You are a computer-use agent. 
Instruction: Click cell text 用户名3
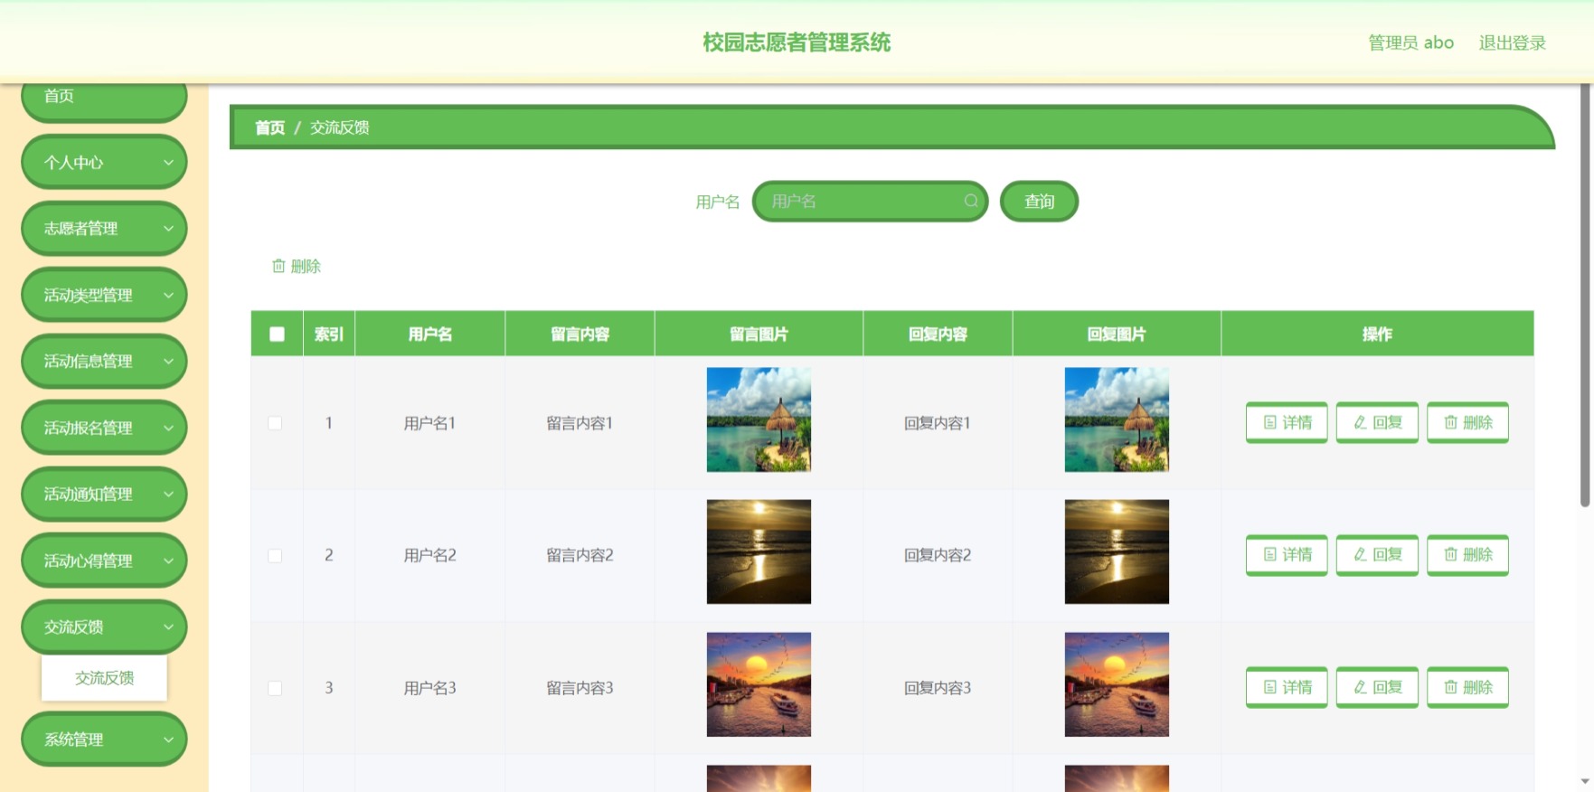pyautogui.click(x=429, y=688)
